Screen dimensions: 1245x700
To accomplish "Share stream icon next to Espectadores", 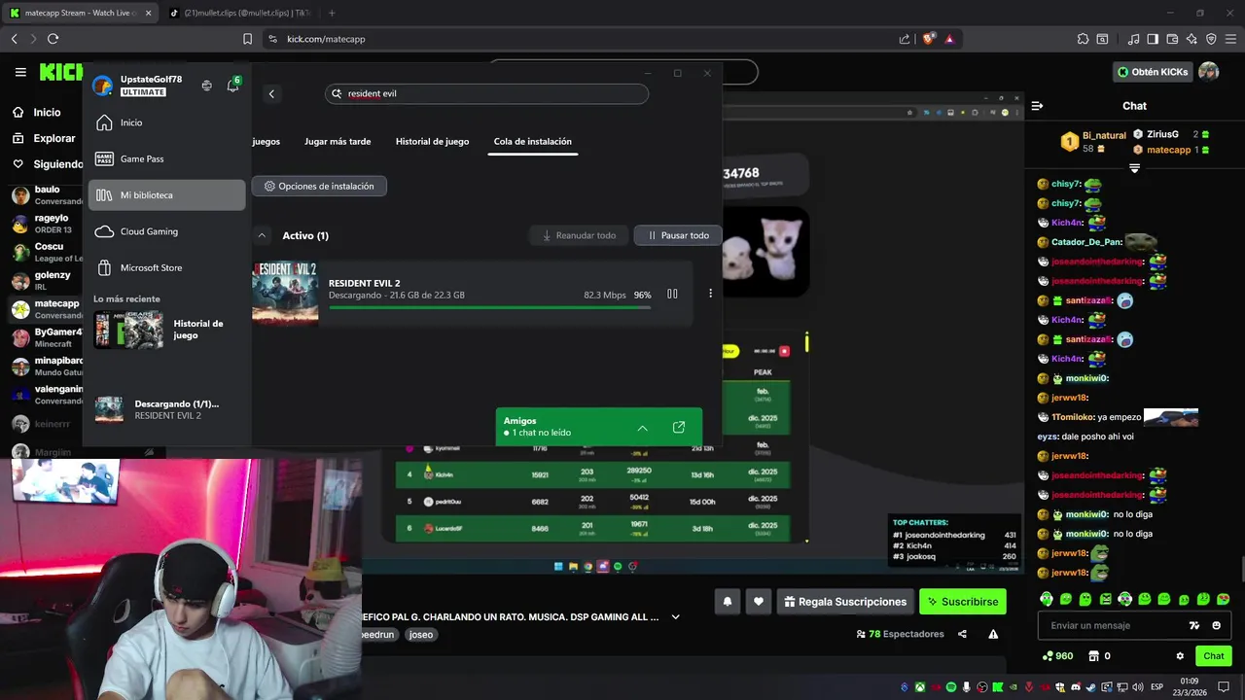I will point(962,634).
